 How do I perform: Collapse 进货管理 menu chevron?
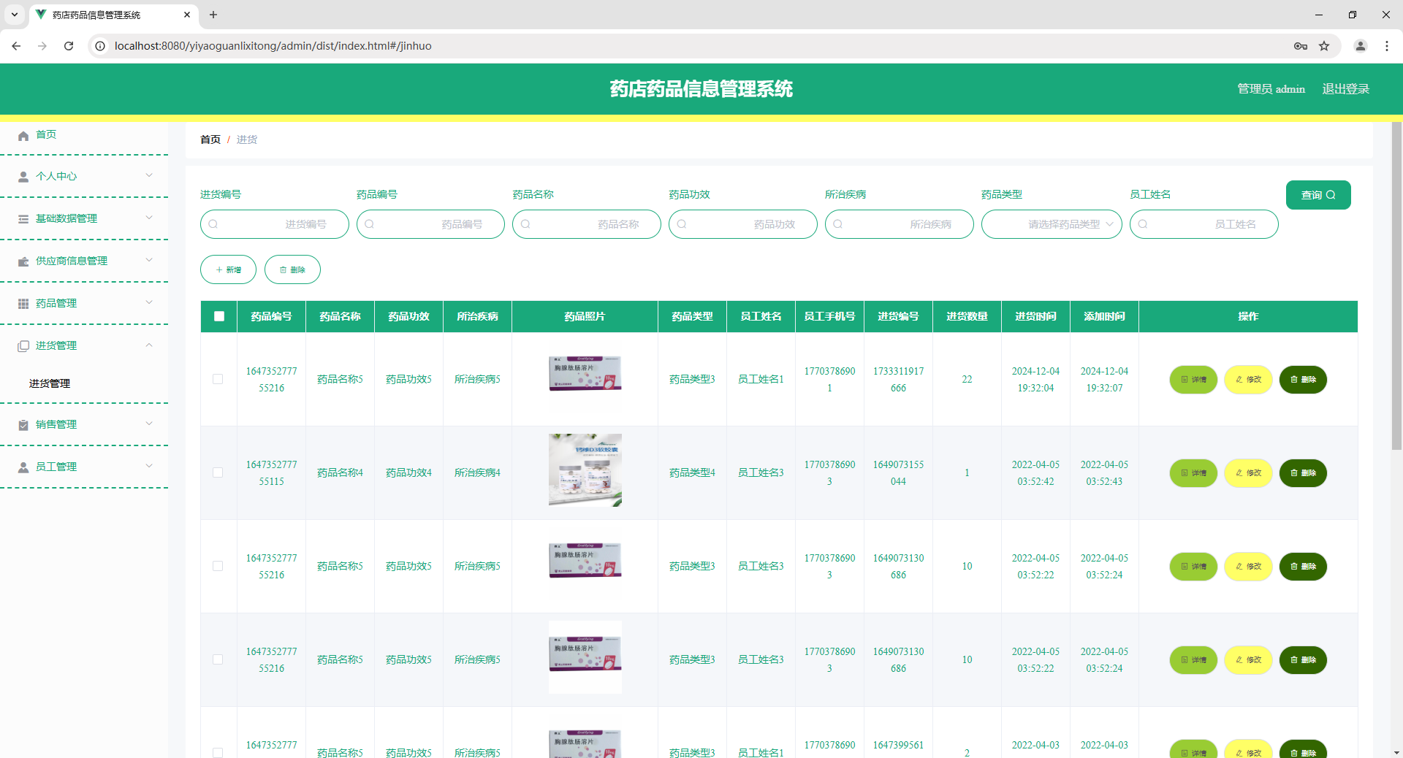149,345
